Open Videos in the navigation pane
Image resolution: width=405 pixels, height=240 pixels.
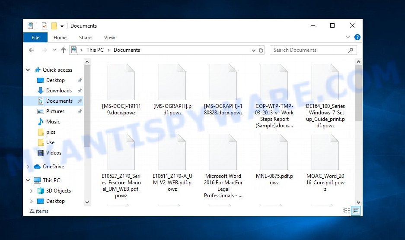click(54, 153)
